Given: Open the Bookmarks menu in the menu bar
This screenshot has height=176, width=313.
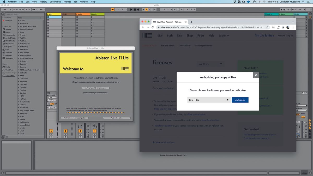Looking at the screenshot, I should pyautogui.click(x=55, y=2).
